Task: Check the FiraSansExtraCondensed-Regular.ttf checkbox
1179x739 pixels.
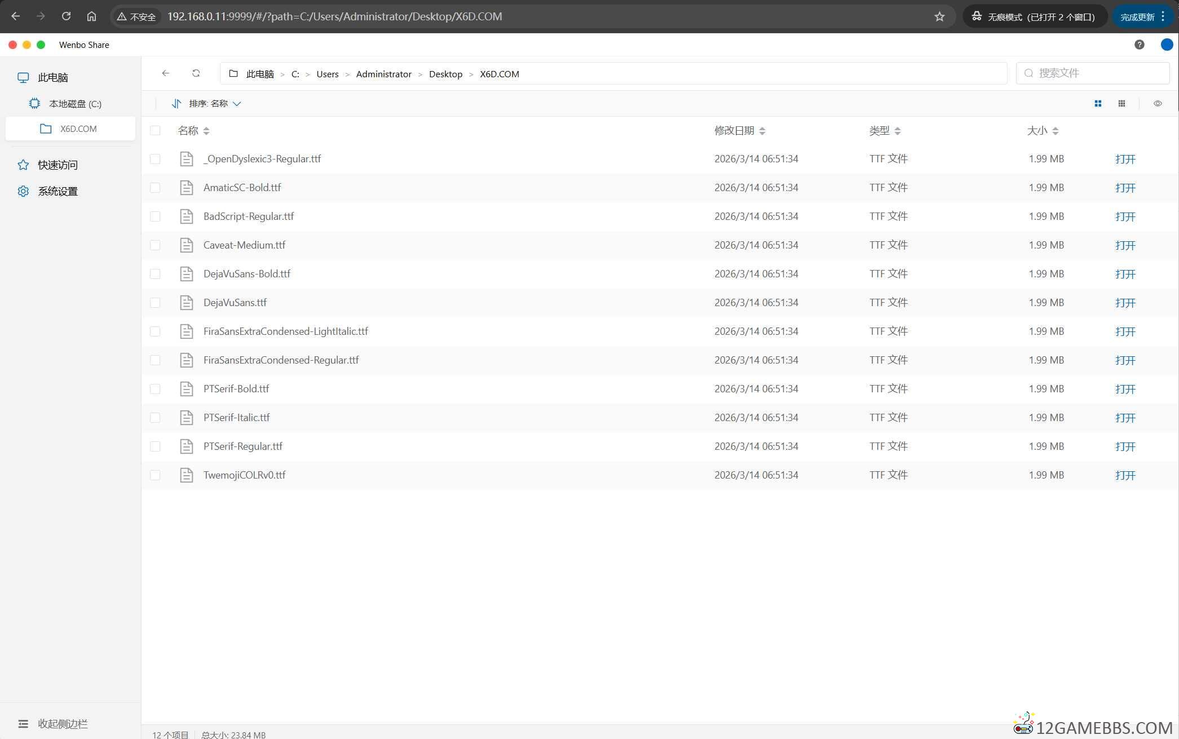Action: point(155,360)
